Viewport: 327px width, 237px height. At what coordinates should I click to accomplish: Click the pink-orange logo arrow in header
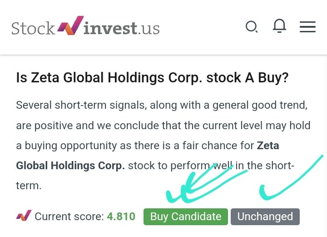click(70, 25)
